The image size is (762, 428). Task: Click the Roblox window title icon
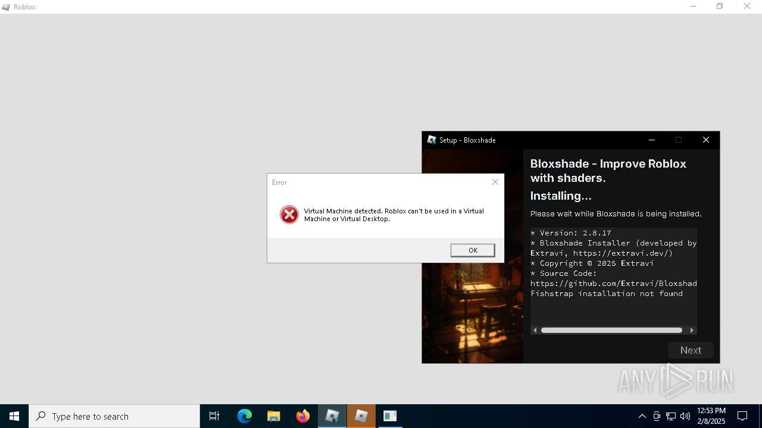(6, 7)
